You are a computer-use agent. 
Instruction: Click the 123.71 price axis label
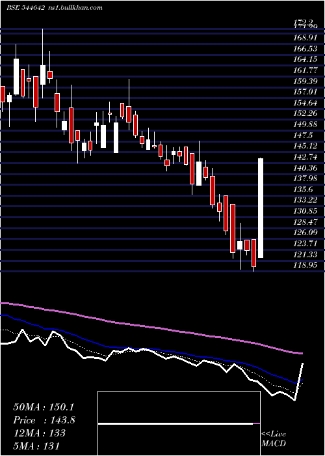click(x=305, y=244)
